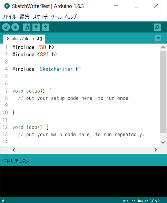Screen dimensions: 167x203
Task: Maximize the Arduino window
Action: 136,6
